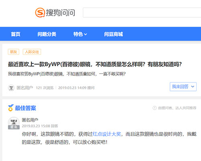Screen dimensions: 201x161
Task: Click the 2019.03.23 15:08 回答 timestamp
Action: (40, 126)
